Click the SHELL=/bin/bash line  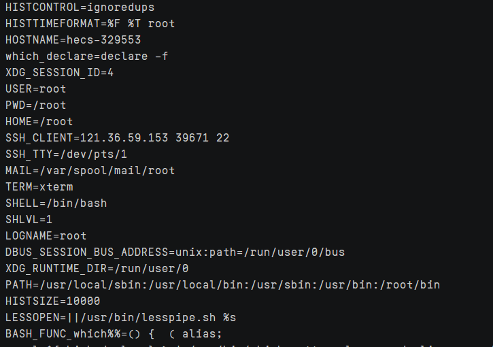click(x=56, y=203)
